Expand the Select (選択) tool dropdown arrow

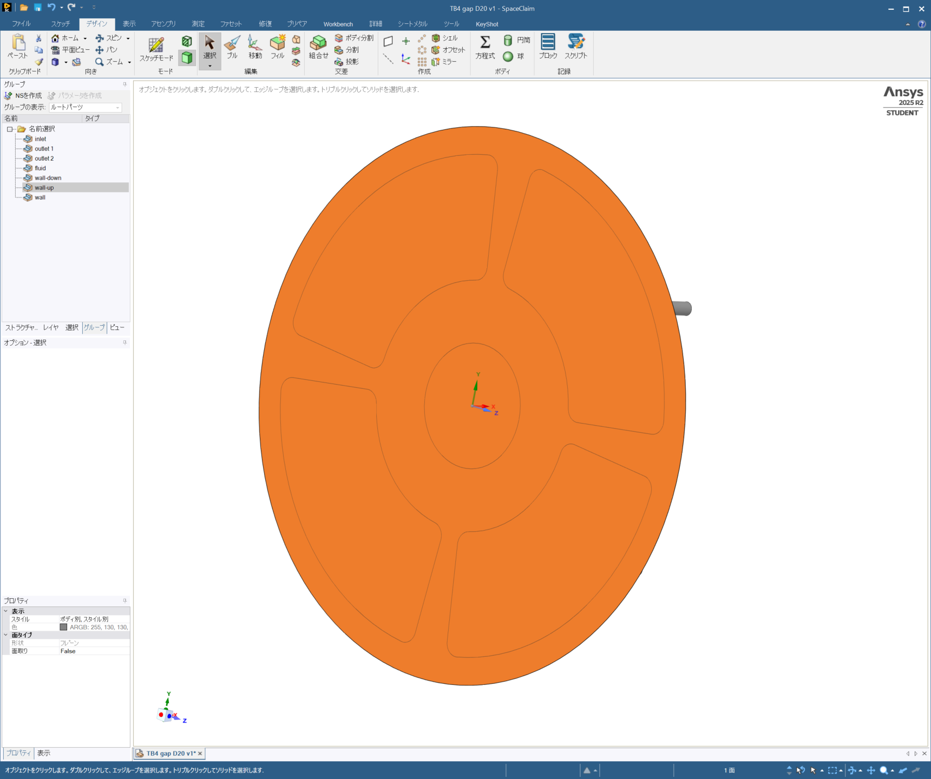210,66
